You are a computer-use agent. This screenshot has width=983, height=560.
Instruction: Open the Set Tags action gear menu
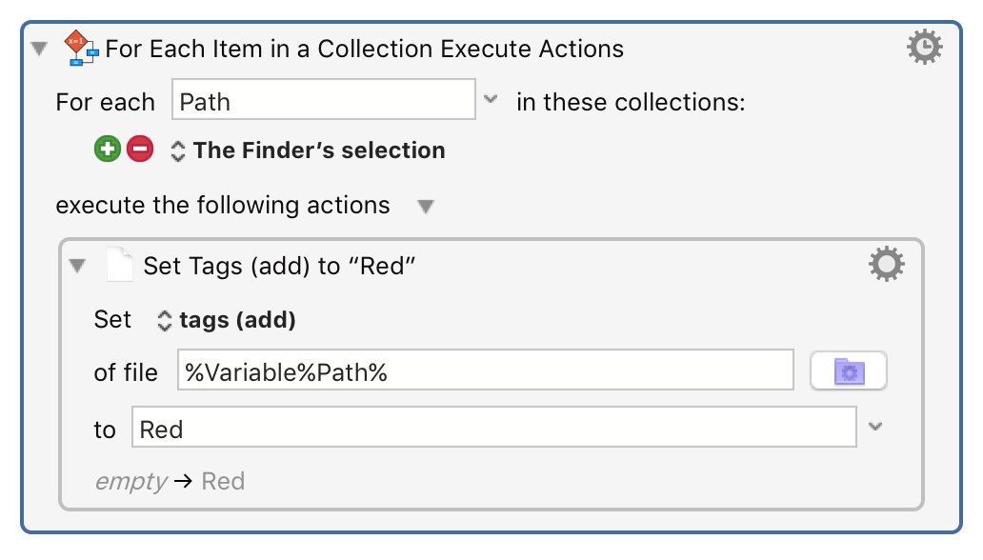886,265
